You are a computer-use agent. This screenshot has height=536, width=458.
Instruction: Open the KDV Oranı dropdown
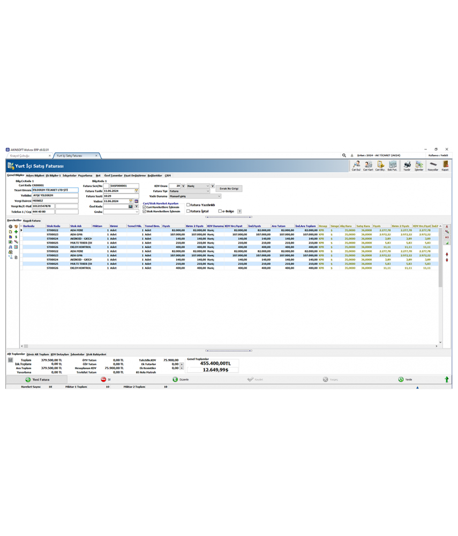click(x=183, y=185)
